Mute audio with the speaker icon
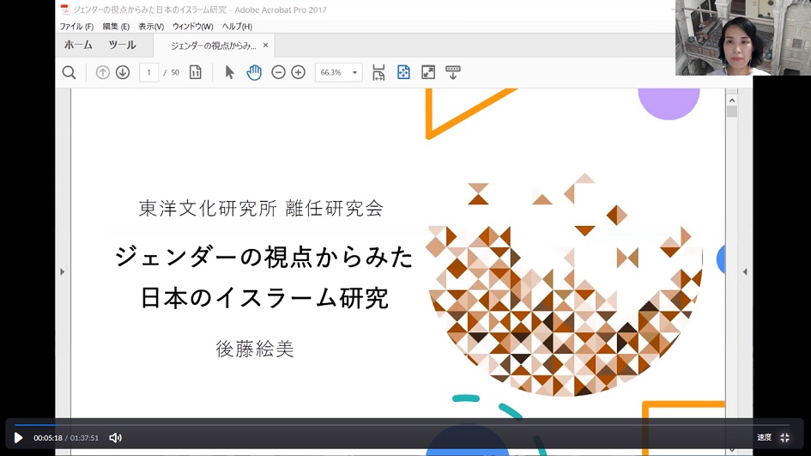This screenshot has width=811, height=456. click(115, 438)
